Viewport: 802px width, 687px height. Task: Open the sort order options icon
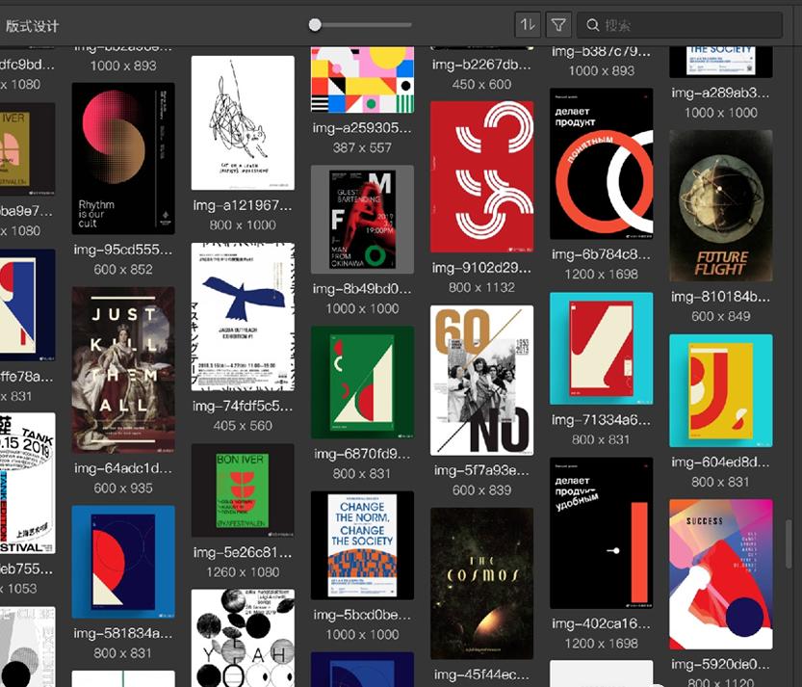point(528,24)
